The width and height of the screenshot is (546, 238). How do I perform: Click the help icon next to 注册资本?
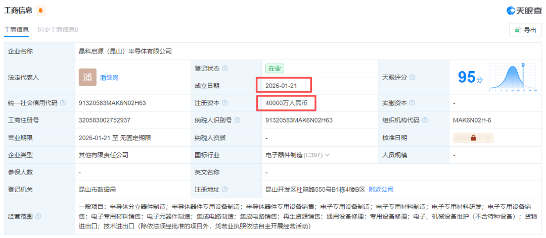coord(225,103)
